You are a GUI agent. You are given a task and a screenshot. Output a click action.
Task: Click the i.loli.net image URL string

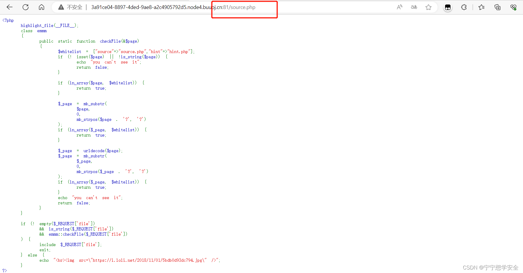[x=148, y=260]
